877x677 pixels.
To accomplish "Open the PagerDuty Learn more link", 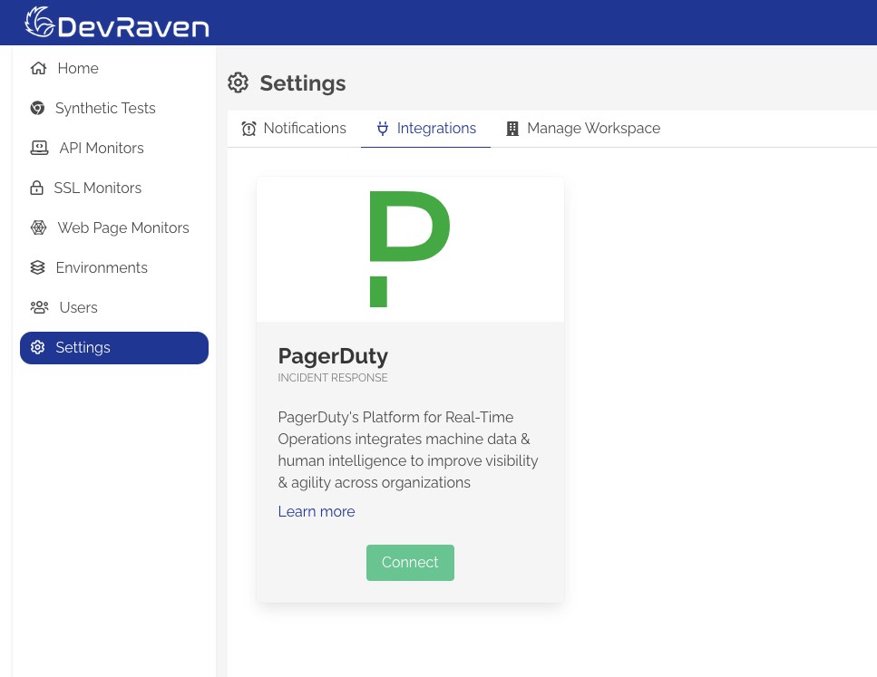I will coord(316,511).
